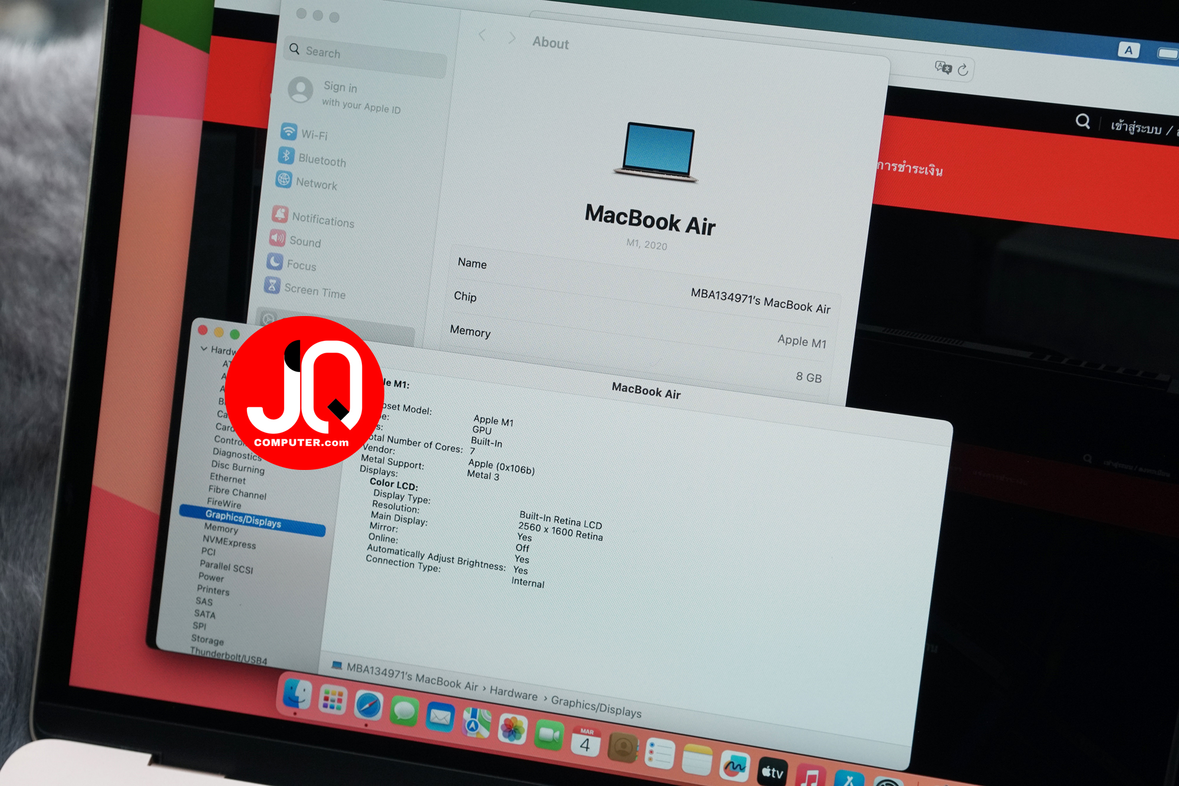The width and height of the screenshot is (1179, 786).
Task: Select SATA in hardware list
Action: tap(205, 613)
